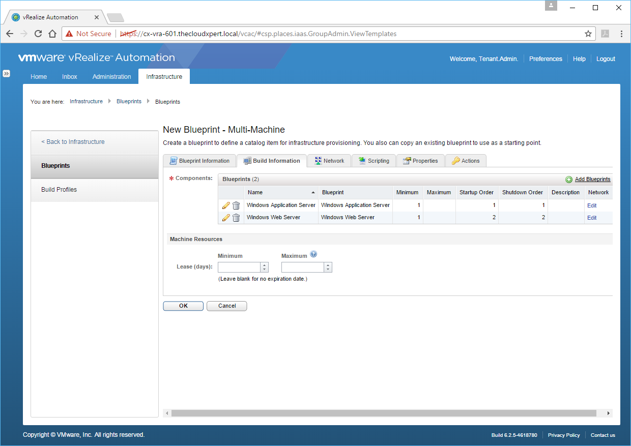Reload the page with browser refresh icon
Screen dimensions: 631x446
38,34
